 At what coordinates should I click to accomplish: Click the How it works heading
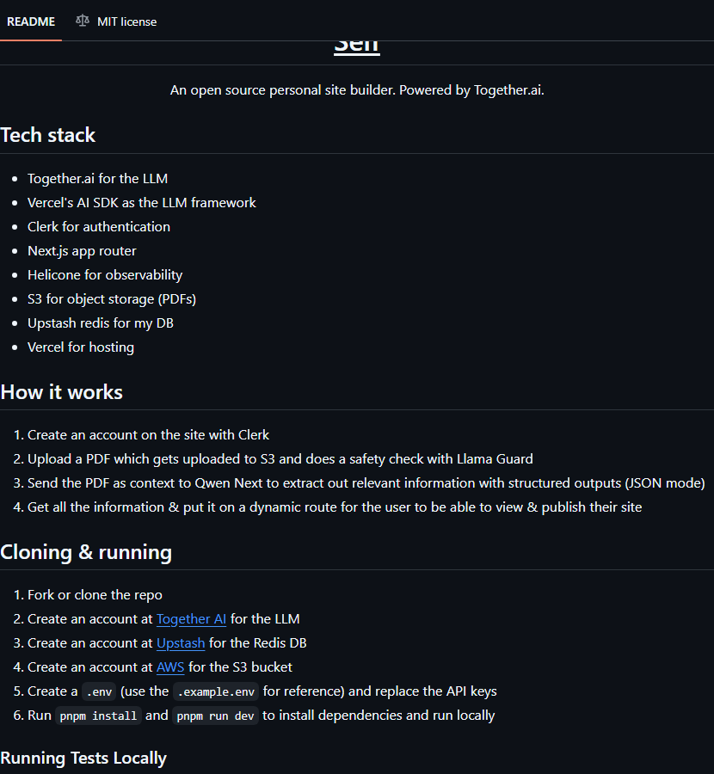tap(62, 392)
